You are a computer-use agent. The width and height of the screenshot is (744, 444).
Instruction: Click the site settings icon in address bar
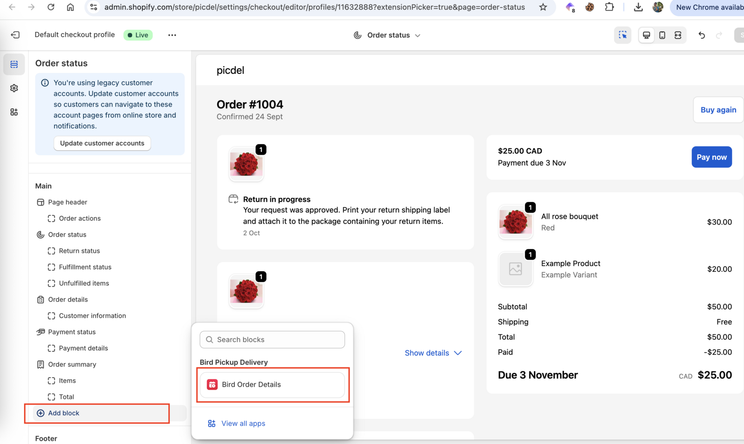click(x=93, y=7)
